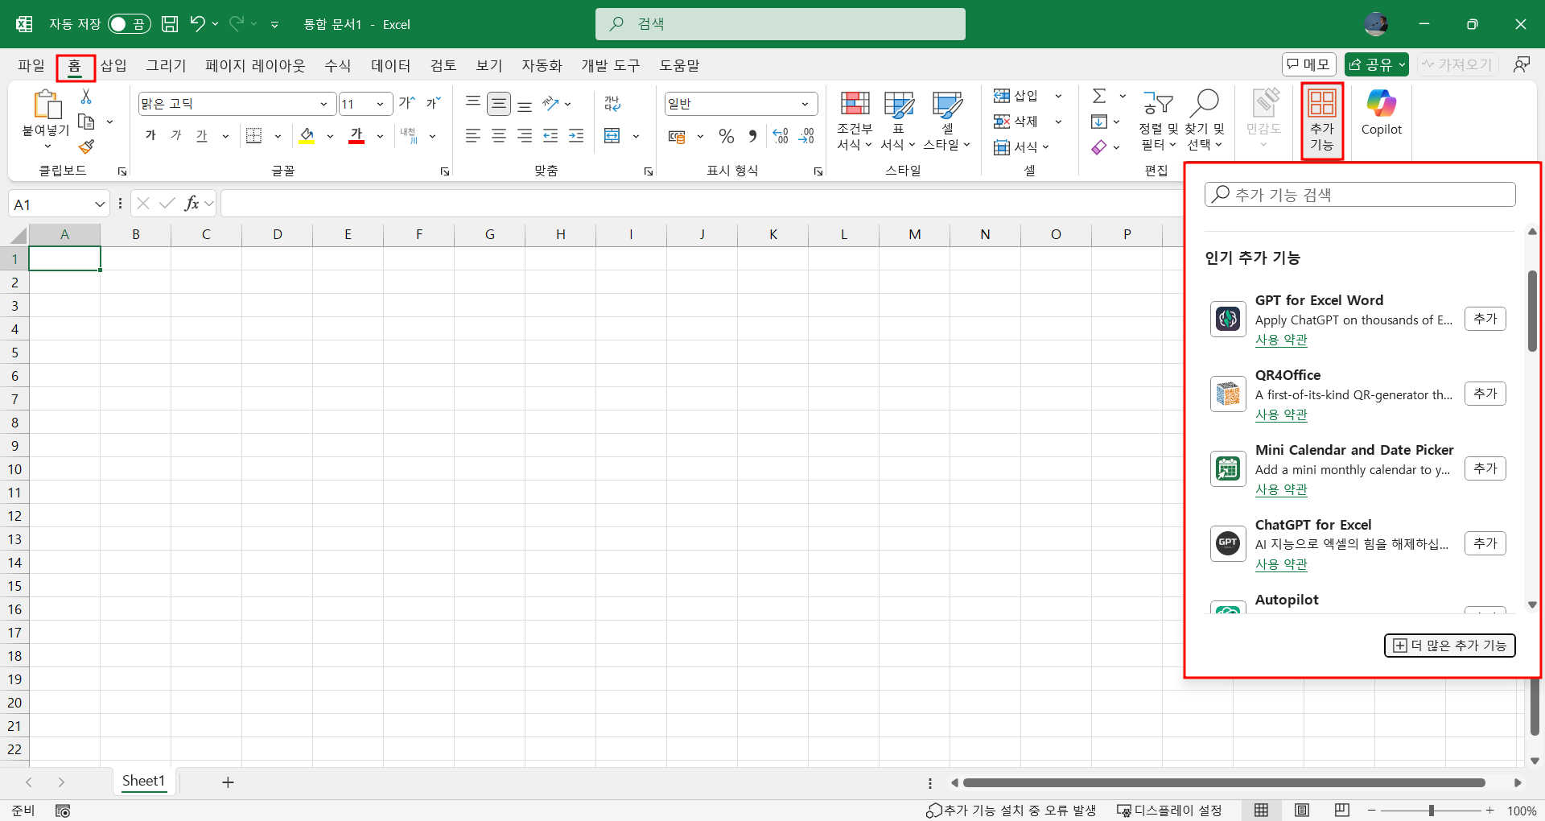This screenshot has height=821, width=1545.
Task: Toggle center alignment button
Action: pos(499,136)
